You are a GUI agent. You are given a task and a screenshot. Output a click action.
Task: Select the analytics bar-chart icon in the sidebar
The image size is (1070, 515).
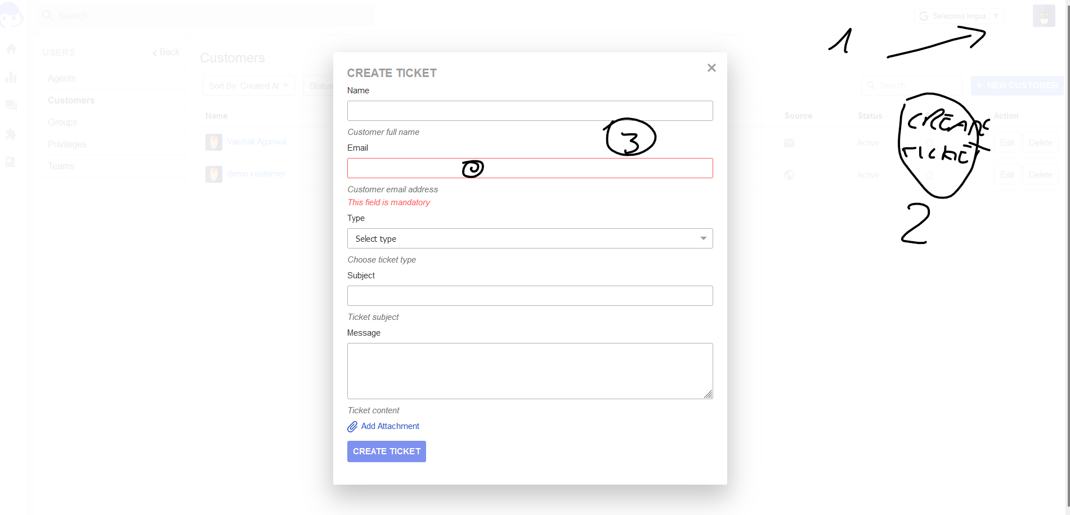[x=11, y=77]
